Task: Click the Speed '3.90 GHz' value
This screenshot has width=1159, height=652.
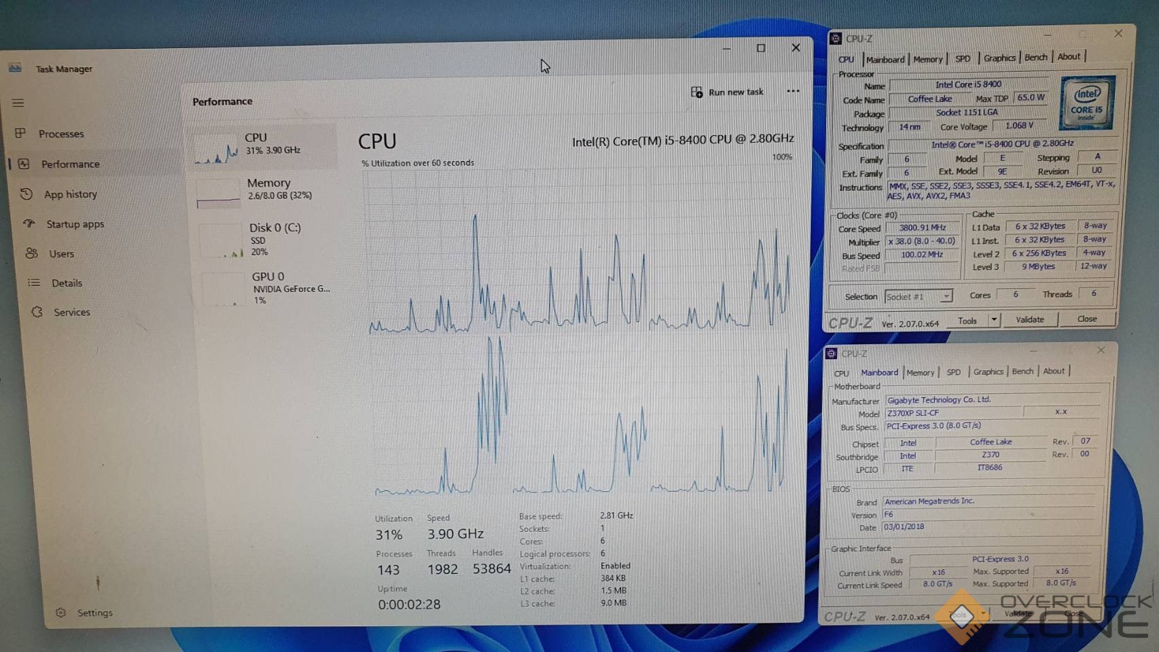Action: (x=455, y=535)
